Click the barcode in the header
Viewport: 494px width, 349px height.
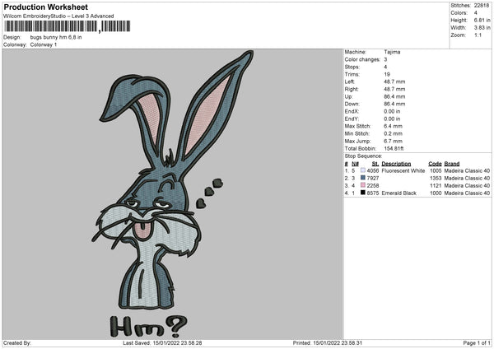[68, 26]
